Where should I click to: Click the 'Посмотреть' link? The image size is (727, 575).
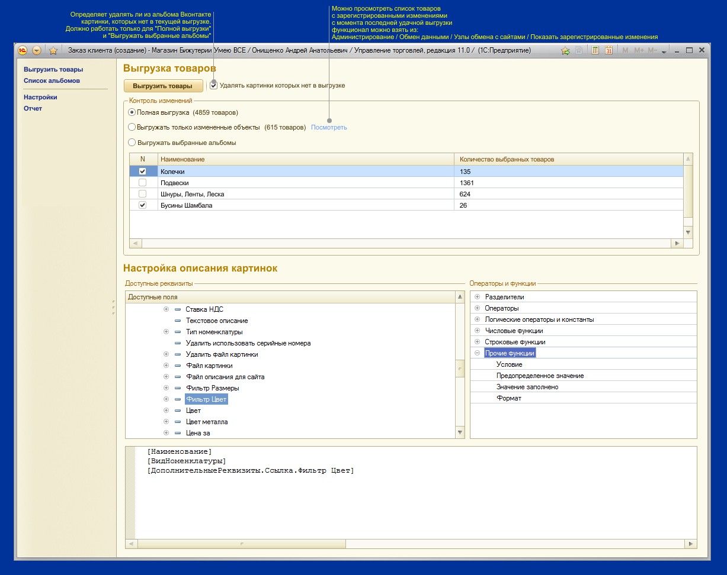pos(329,127)
